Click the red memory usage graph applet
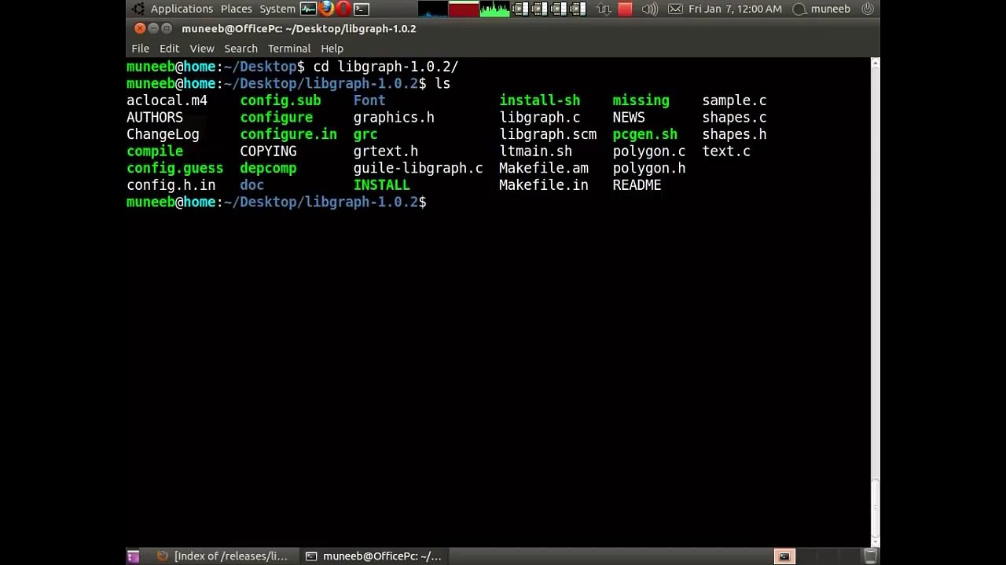Screen dimensions: 1006x565 [x=464, y=9]
